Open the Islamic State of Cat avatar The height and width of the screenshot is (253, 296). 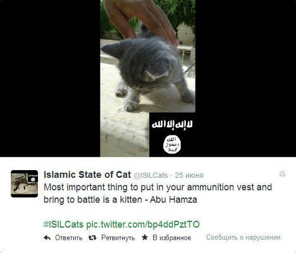[25, 183]
